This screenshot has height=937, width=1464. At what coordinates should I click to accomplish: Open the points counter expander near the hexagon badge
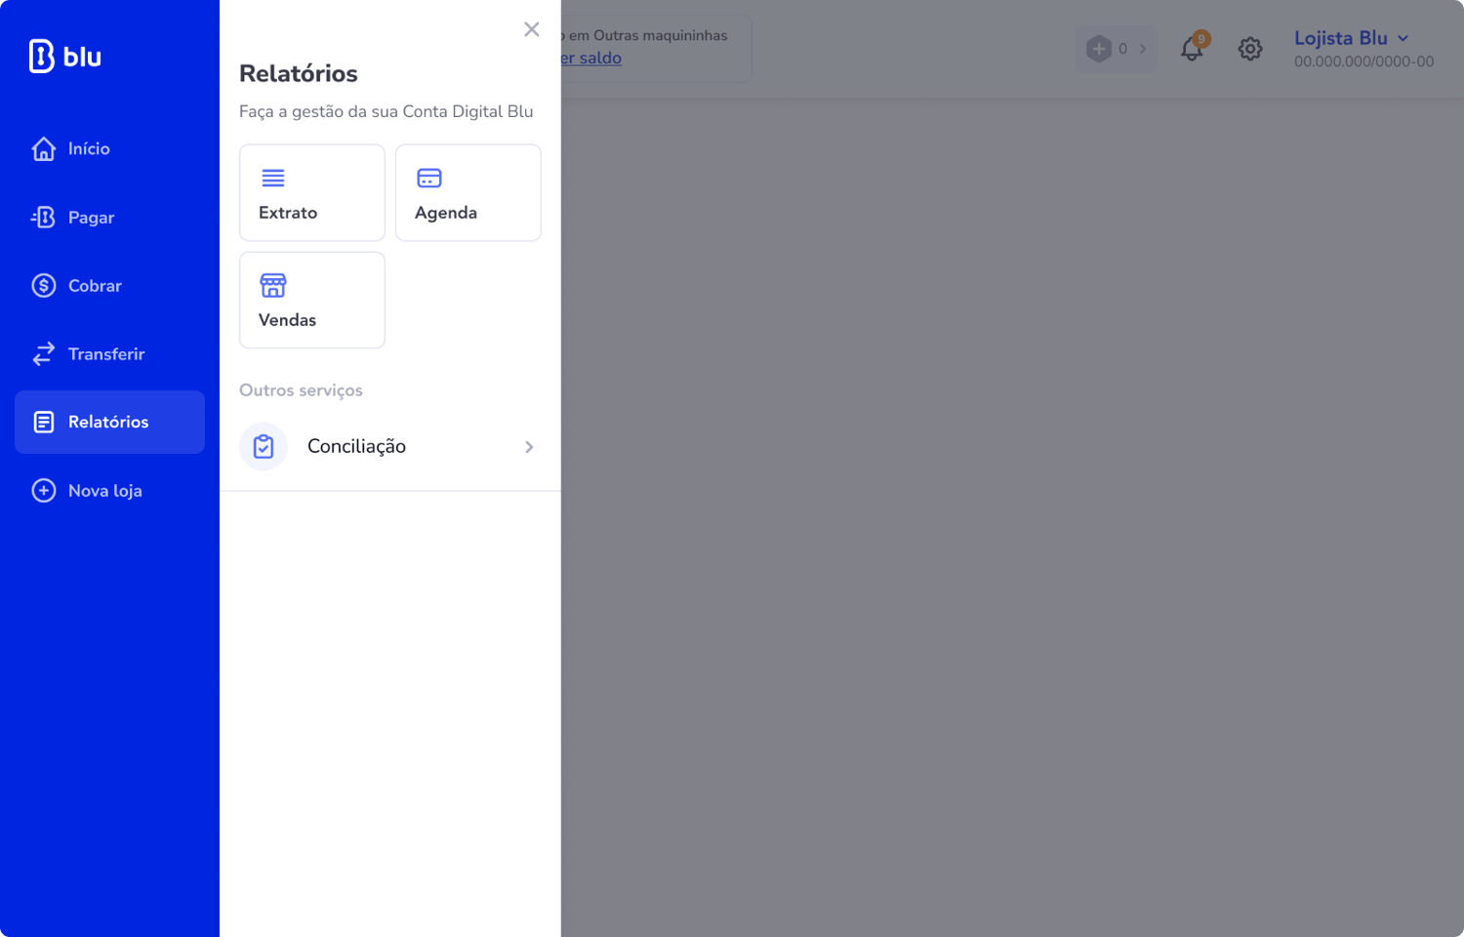[1116, 48]
